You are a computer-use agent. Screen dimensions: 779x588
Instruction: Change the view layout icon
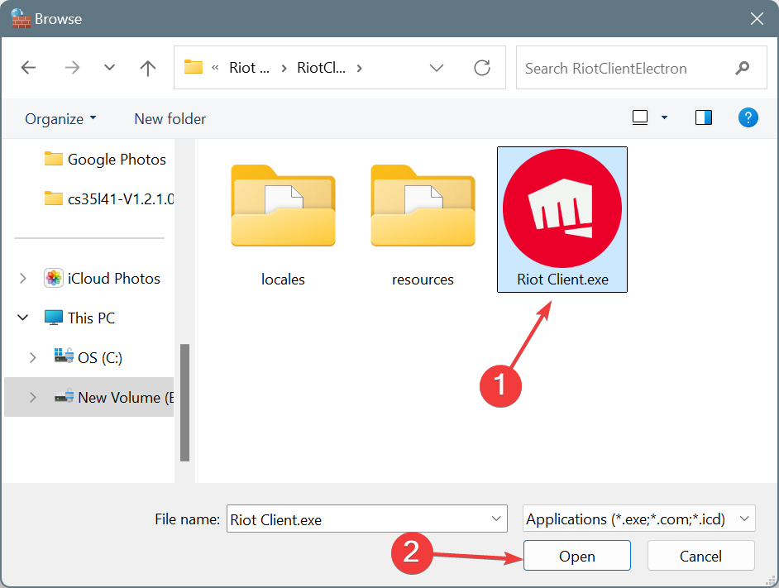click(x=640, y=117)
